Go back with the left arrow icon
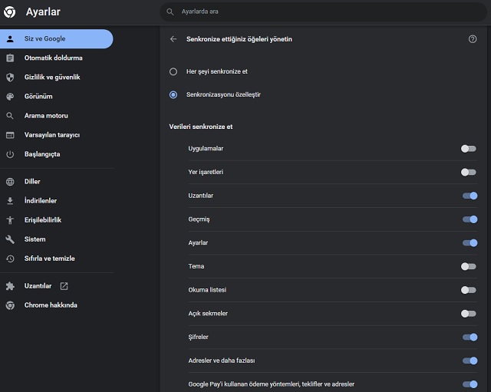This screenshot has width=491, height=392. pyautogui.click(x=173, y=39)
